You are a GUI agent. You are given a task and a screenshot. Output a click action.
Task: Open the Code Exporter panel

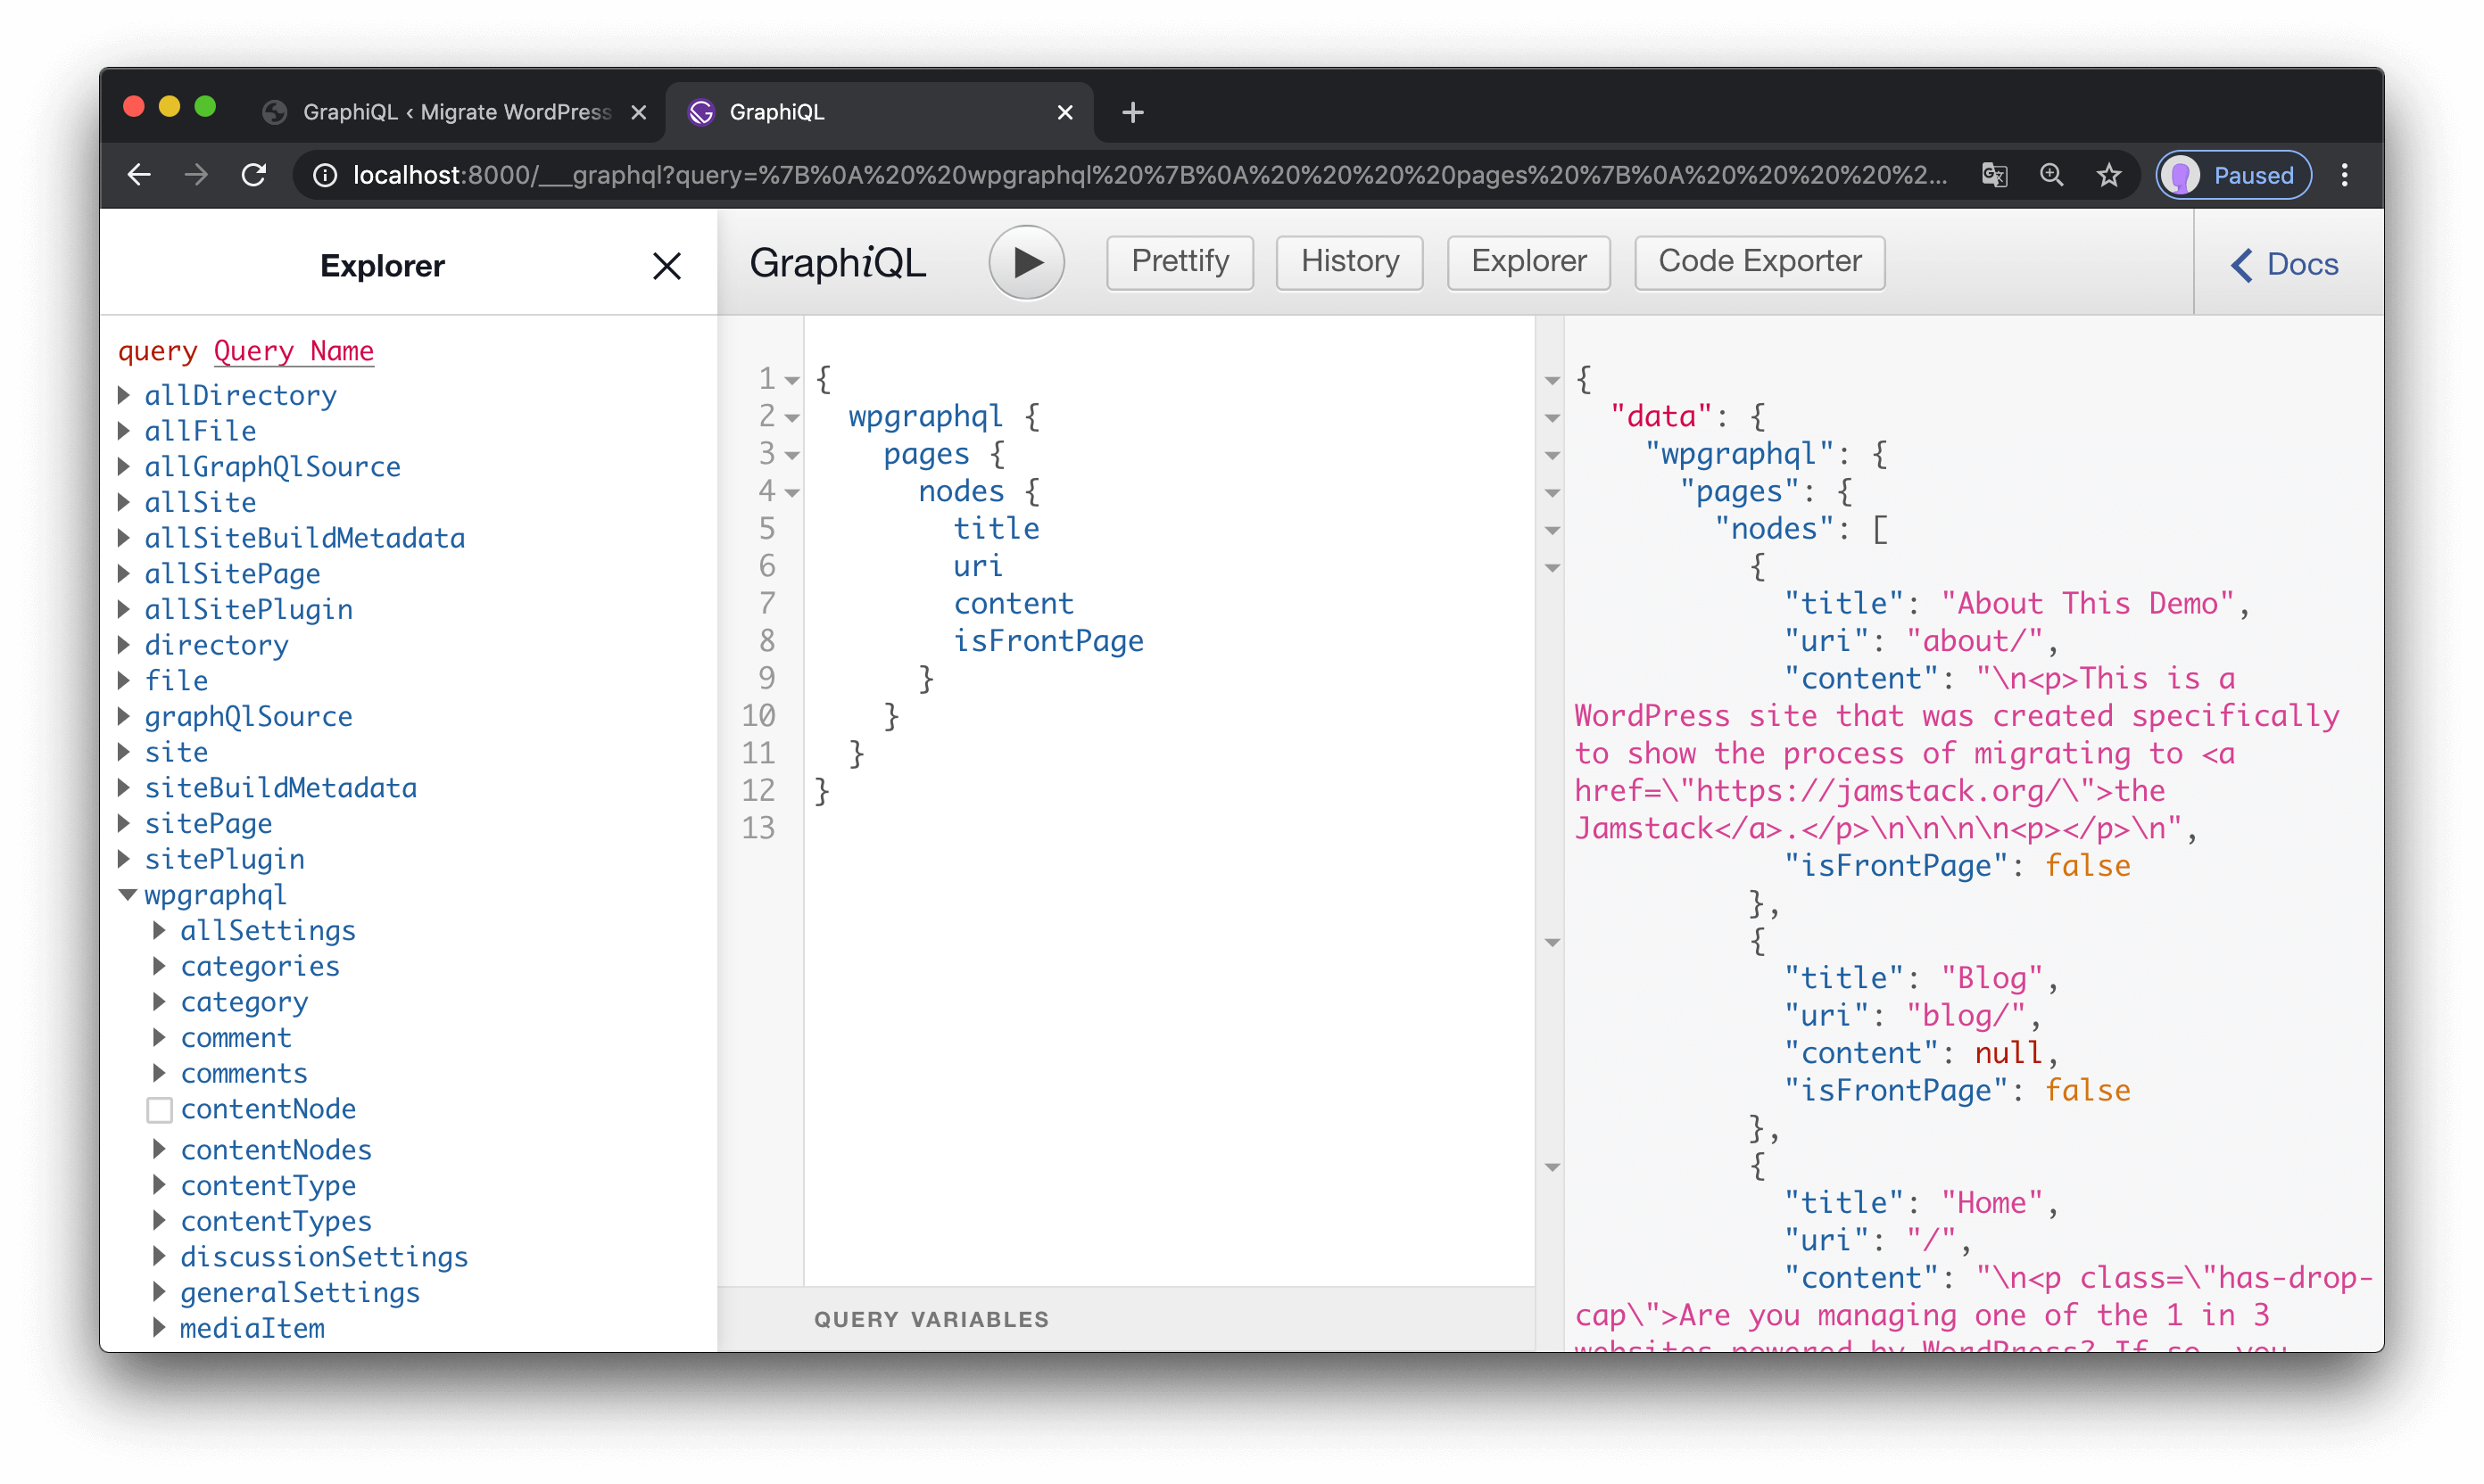pos(1759,261)
